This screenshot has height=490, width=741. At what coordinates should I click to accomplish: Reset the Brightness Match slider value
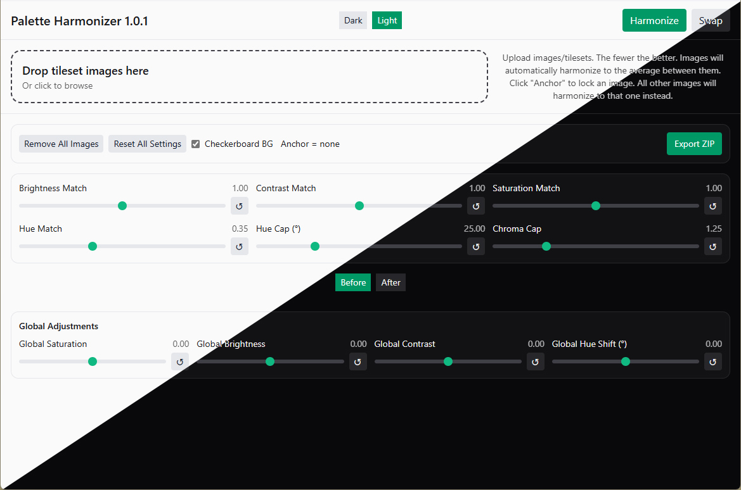[x=239, y=206]
